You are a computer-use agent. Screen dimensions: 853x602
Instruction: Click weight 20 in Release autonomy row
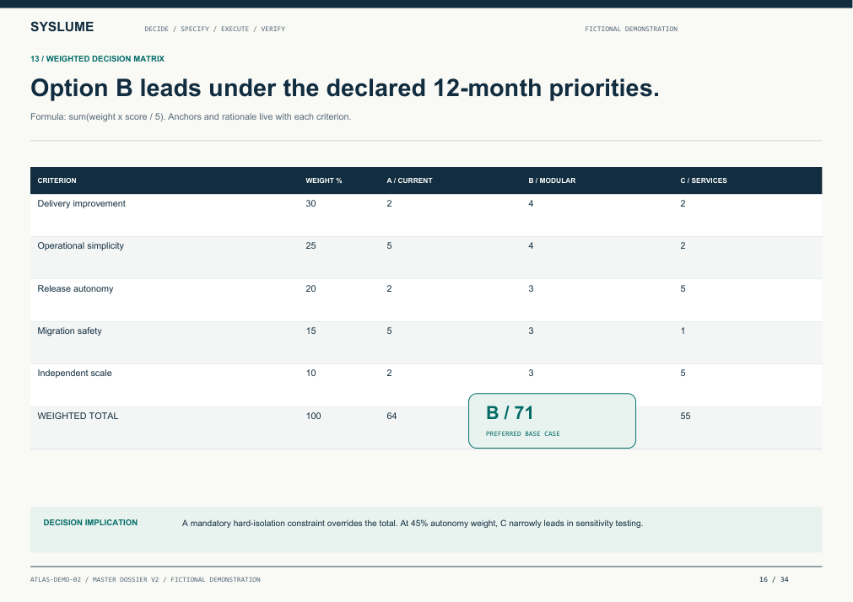(x=310, y=288)
